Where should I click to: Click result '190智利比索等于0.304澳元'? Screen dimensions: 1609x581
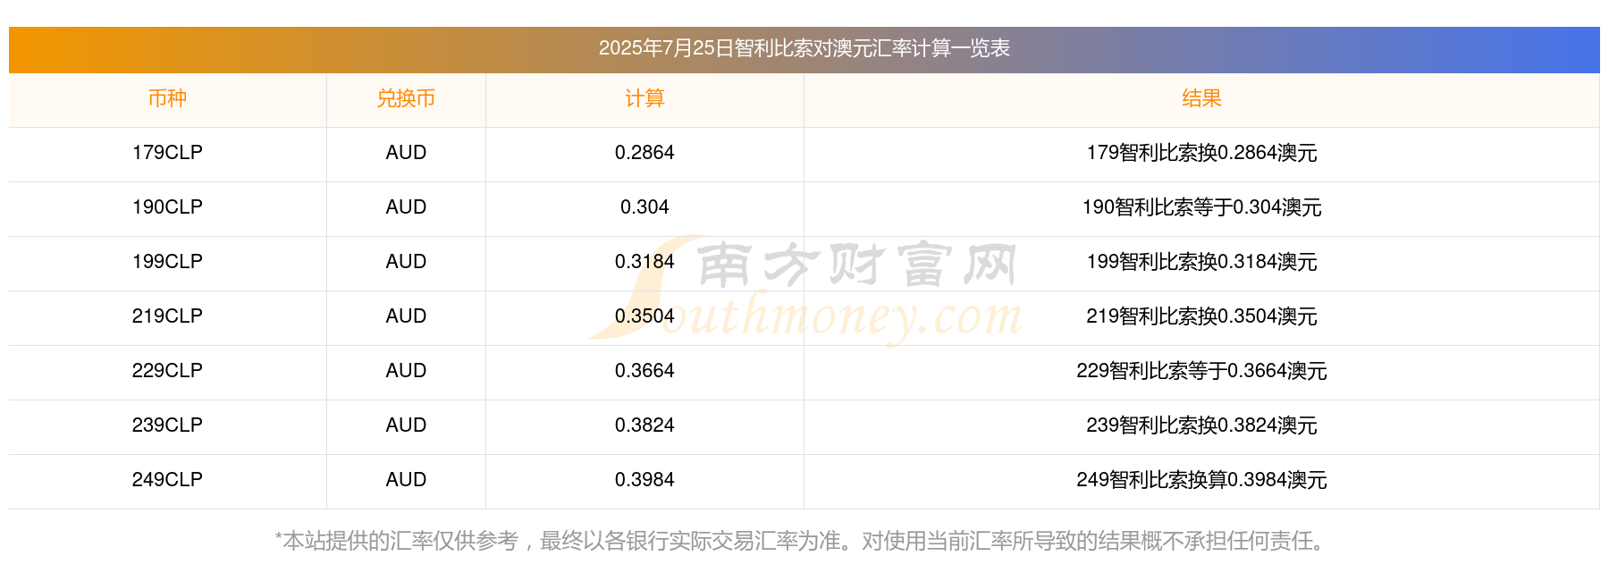(1201, 207)
